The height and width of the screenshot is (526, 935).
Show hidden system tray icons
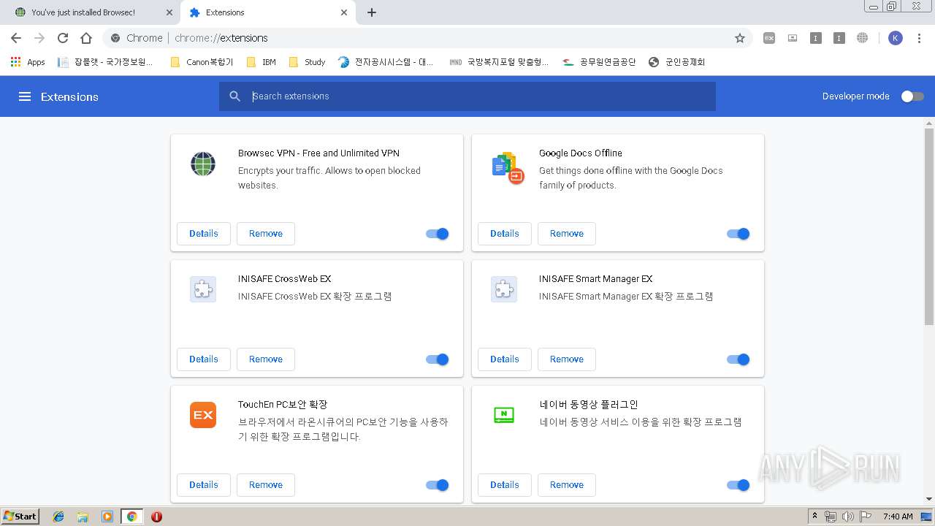coord(814,517)
